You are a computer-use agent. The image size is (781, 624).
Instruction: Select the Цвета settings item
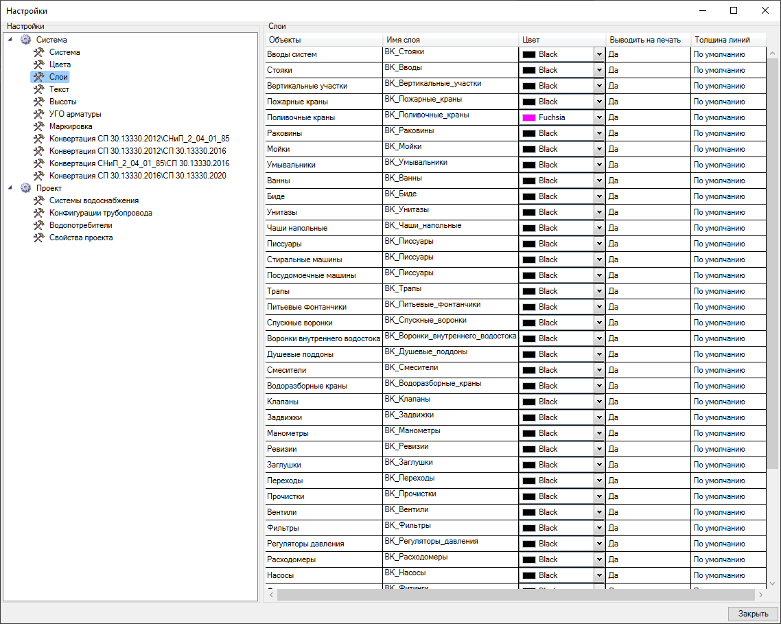point(60,65)
